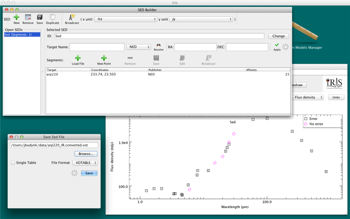Click the top toolbar Broadcast antenna icon
Screen dimensions: 350x219
[72, 17]
